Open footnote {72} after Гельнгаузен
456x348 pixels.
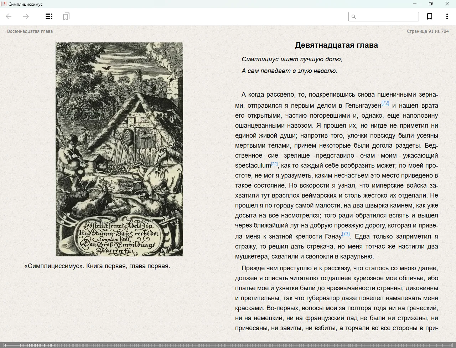tap(385, 103)
